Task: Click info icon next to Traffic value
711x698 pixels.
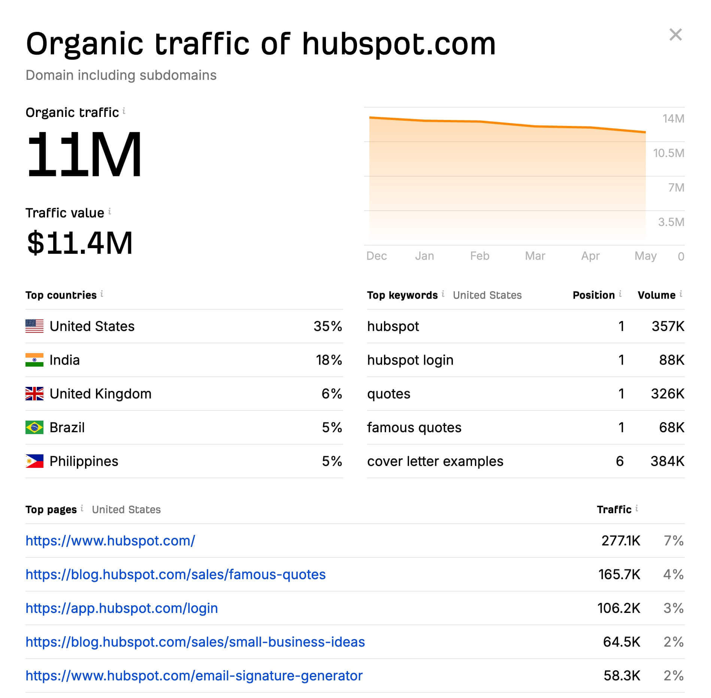Action: point(110,211)
